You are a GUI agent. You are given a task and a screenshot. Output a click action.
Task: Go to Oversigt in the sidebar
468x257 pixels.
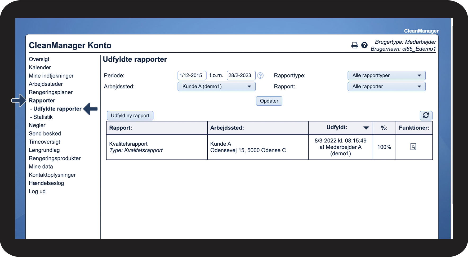pyautogui.click(x=39, y=59)
